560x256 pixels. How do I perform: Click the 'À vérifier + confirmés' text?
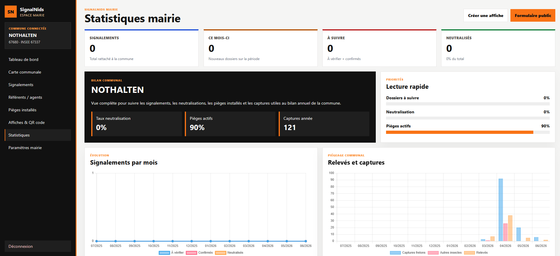pos(344,59)
